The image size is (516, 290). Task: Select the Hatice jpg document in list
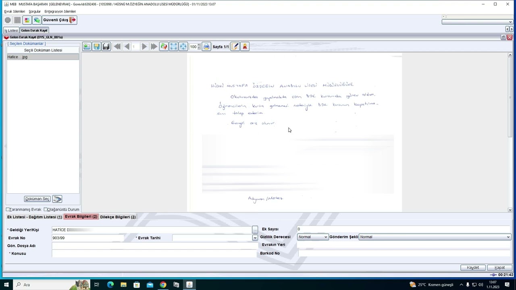(x=43, y=57)
